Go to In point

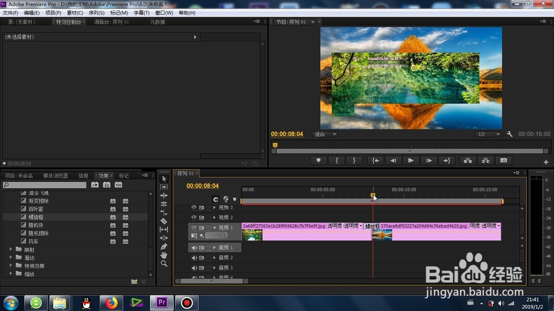(375, 160)
